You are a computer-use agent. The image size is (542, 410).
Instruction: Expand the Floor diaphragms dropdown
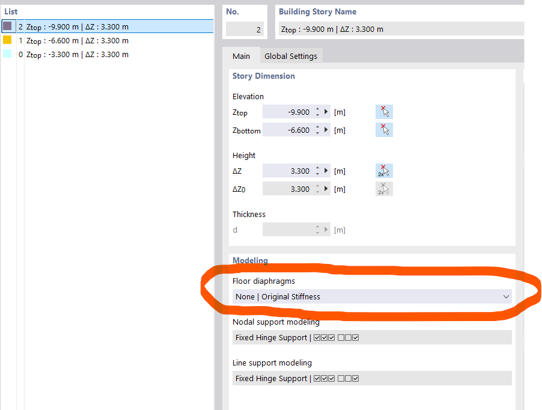click(x=505, y=297)
